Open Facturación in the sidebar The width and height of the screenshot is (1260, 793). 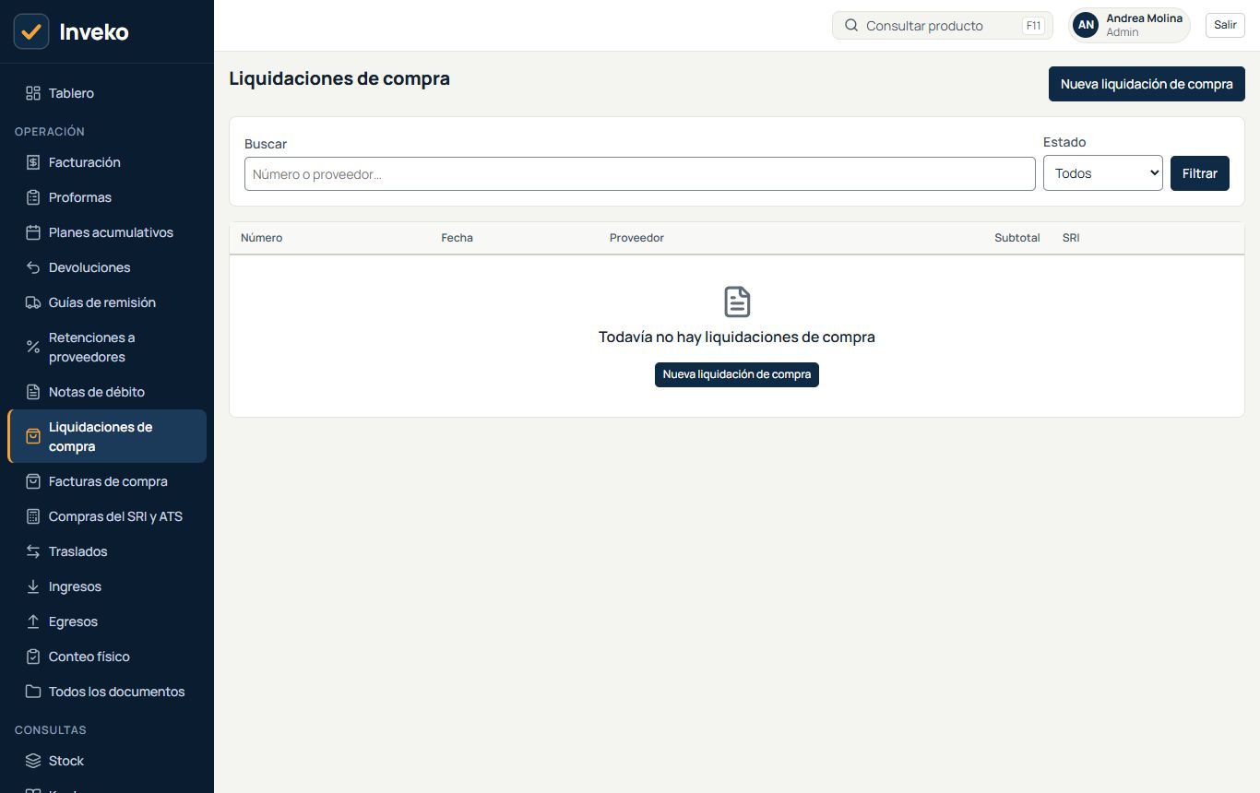(x=107, y=162)
